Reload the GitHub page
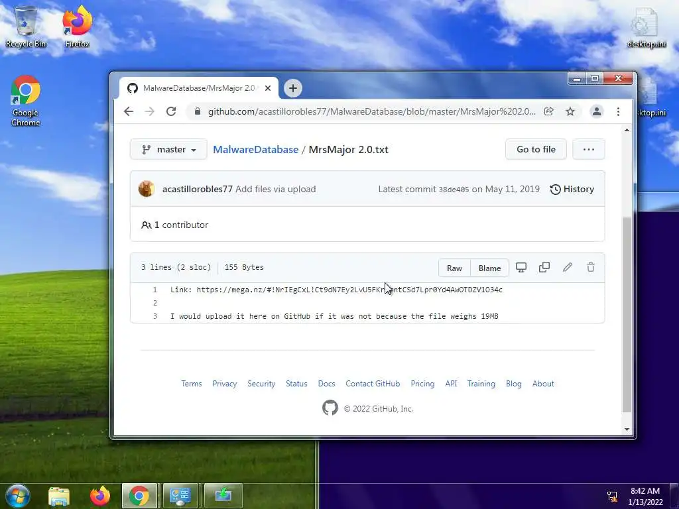 (x=171, y=111)
